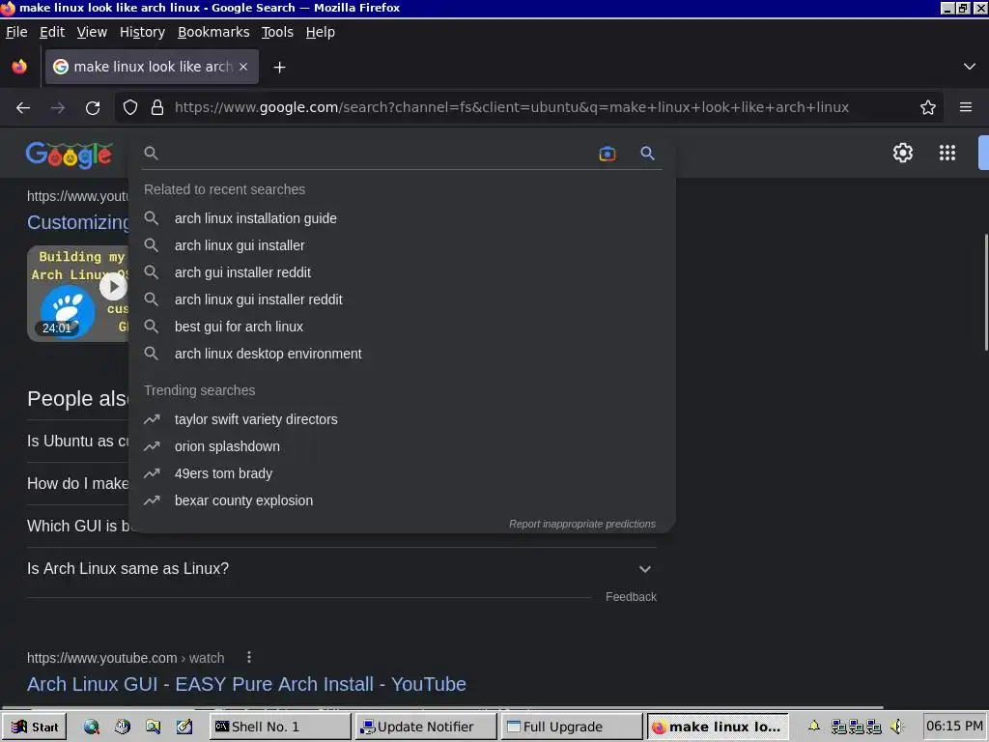Click the Firefox make linux taskbar button
989x742 pixels.
[x=718, y=727]
